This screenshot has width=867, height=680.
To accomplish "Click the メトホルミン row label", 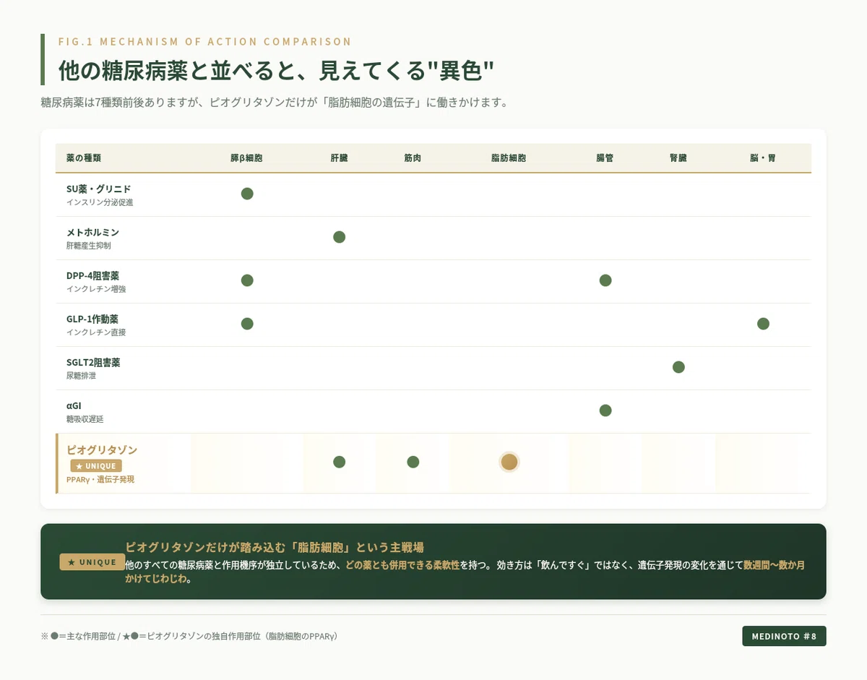I will [92, 232].
